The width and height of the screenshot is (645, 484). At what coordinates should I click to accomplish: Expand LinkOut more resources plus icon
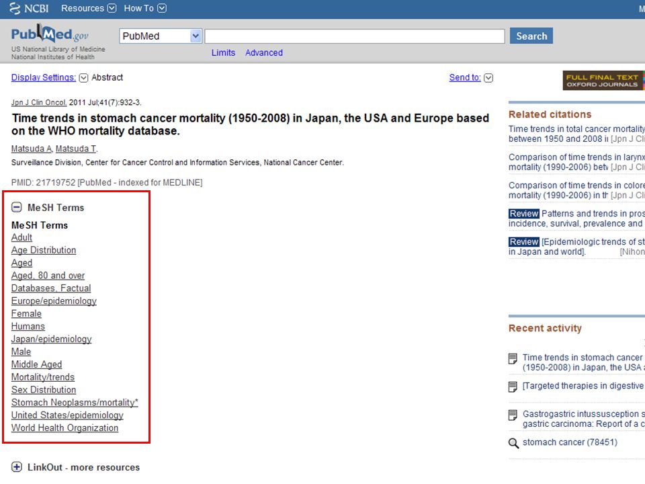tap(16, 467)
